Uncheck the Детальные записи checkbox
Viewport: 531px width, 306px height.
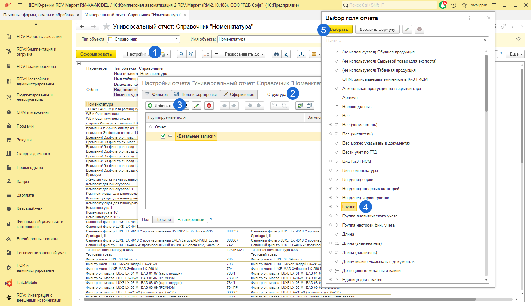tap(163, 136)
